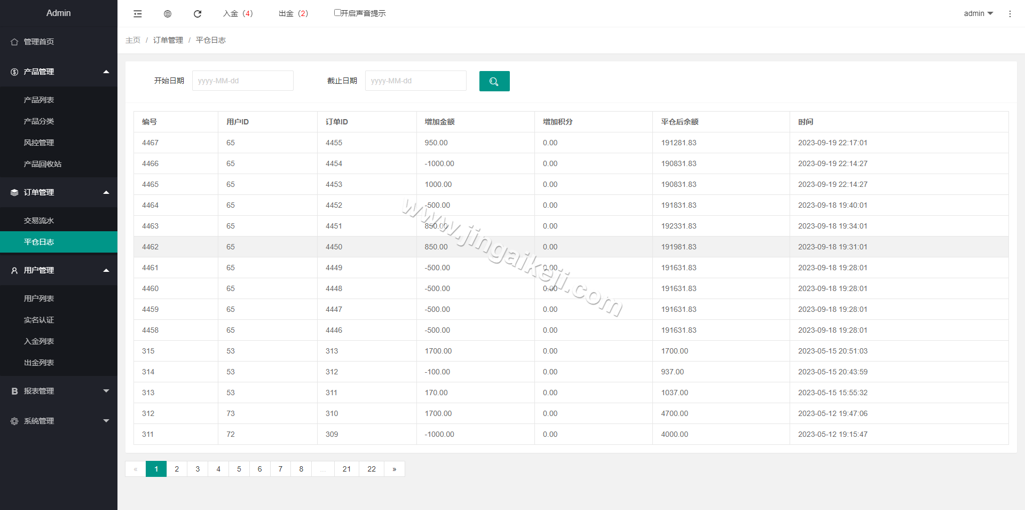Enable the 开启声音提示 checkbox
The image size is (1025, 510).
(x=337, y=13)
